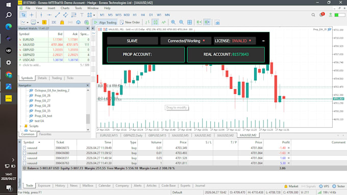This screenshot has height=195, width=347.
Task: Switch Navigator to Favorites tab
Action: pyautogui.click(x=45, y=134)
